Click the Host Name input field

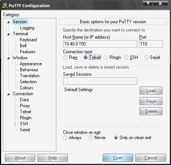100,44
